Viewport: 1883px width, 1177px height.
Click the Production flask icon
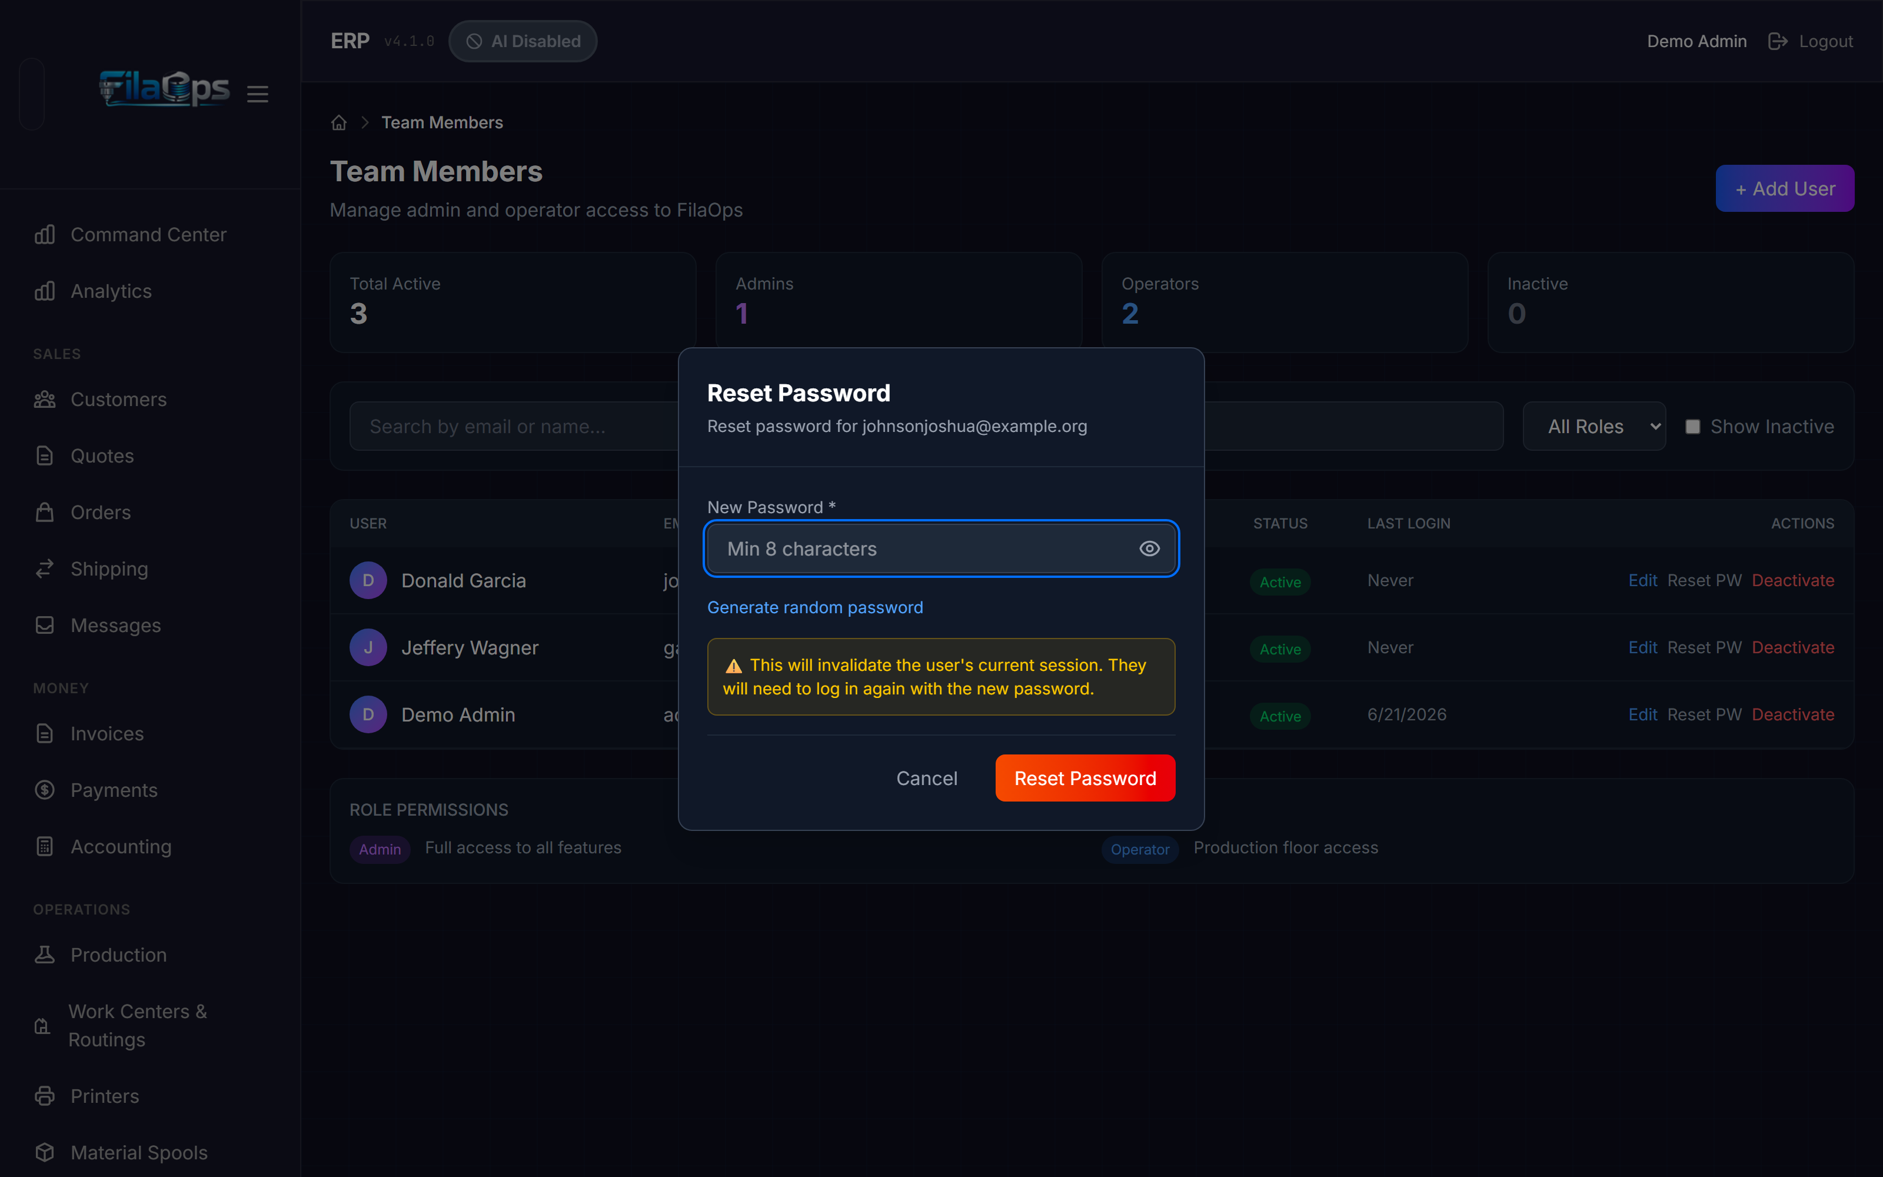(44, 955)
